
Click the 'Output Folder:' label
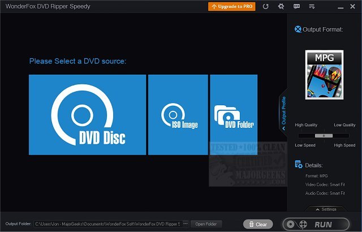click(x=18, y=224)
